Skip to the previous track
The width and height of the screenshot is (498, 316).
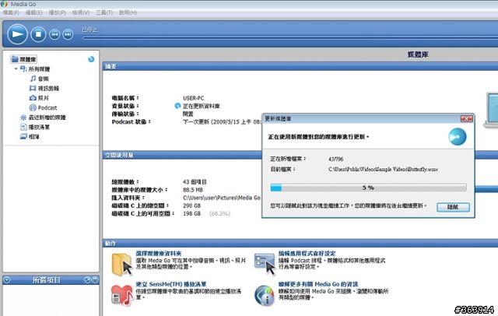click(x=54, y=34)
